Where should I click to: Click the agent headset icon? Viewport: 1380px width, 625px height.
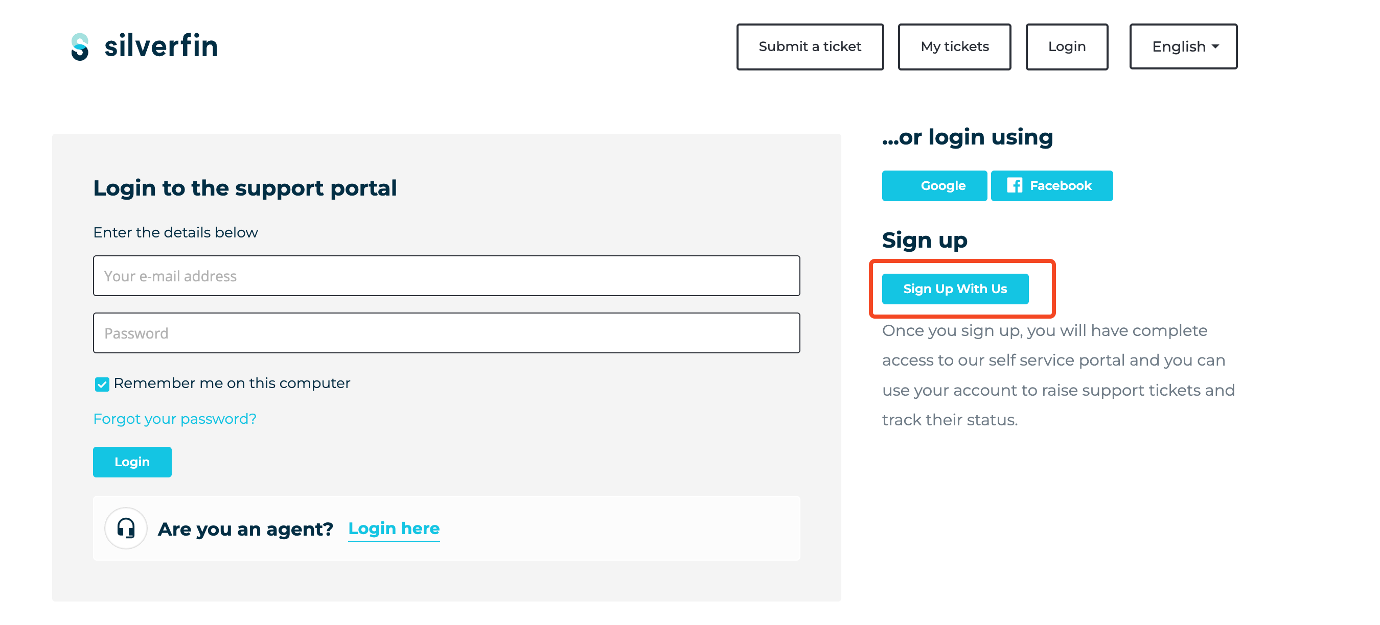pos(126,528)
